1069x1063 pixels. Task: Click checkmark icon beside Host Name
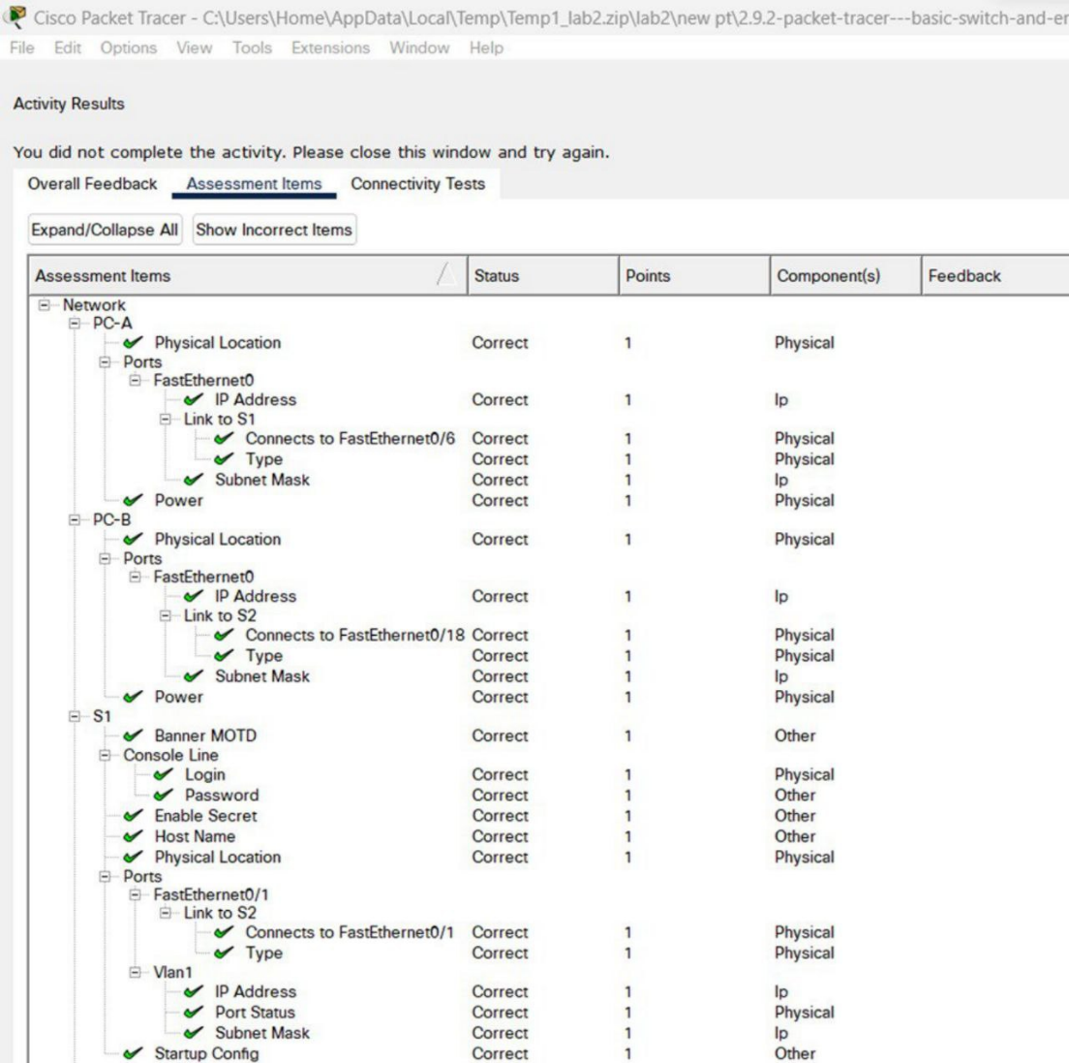click(x=133, y=836)
